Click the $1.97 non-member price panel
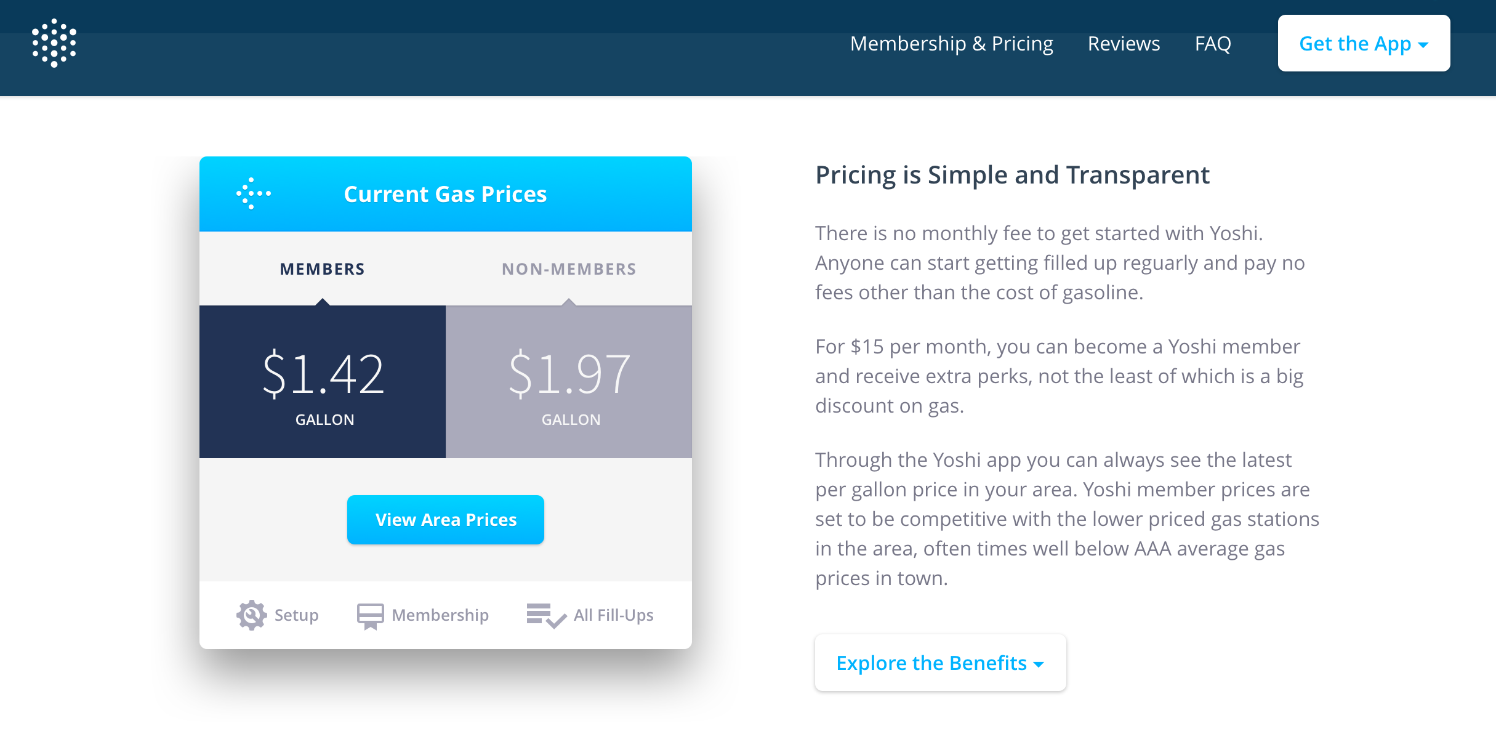 569,382
